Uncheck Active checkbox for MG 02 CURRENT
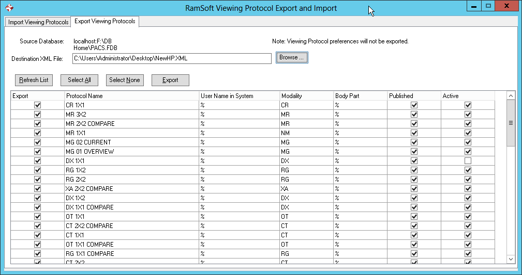The width and height of the screenshot is (522, 275). click(x=468, y=142)
